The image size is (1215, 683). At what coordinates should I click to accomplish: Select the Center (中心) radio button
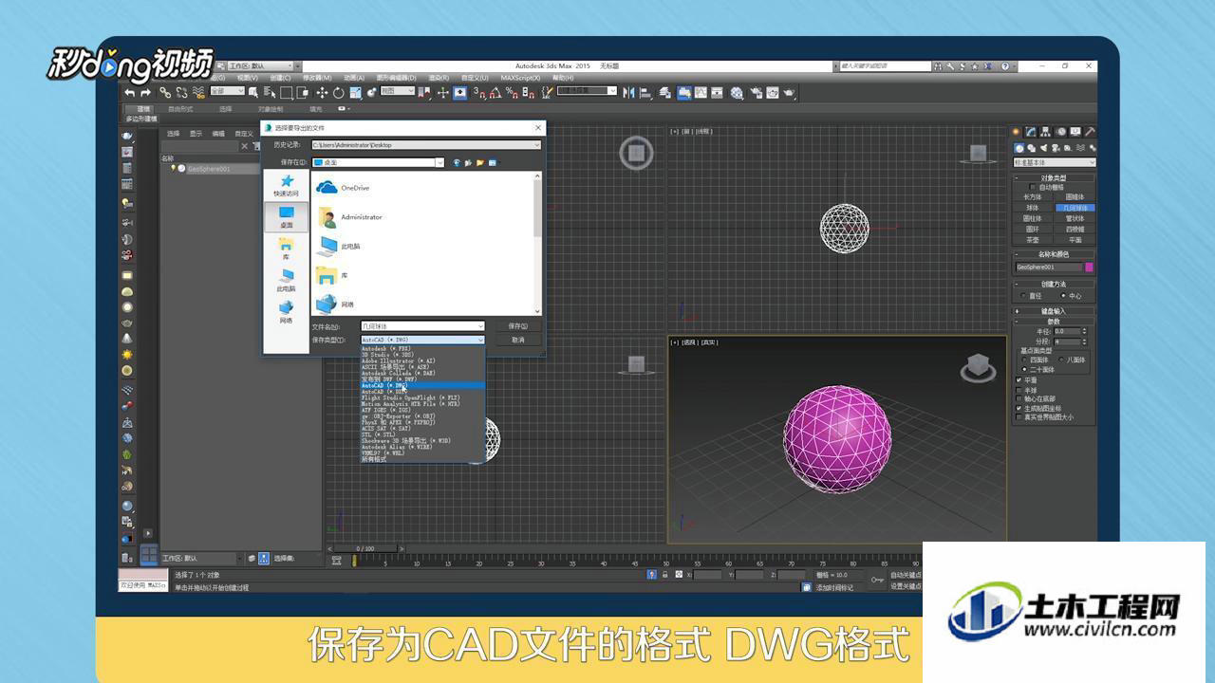(x=1063, y=295)
